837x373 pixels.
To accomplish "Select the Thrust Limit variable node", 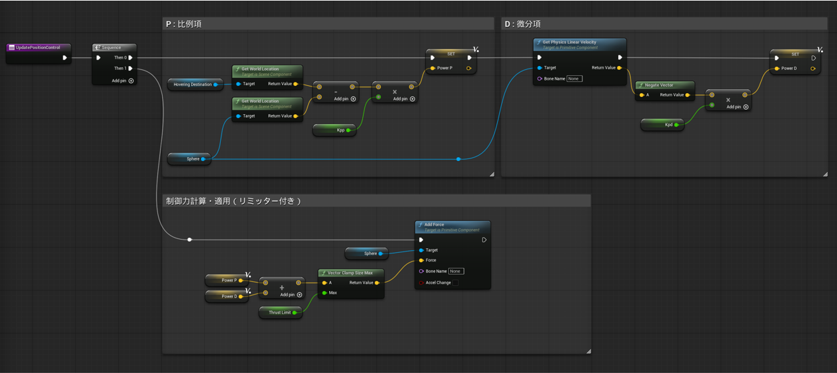I will click(278, 312).
